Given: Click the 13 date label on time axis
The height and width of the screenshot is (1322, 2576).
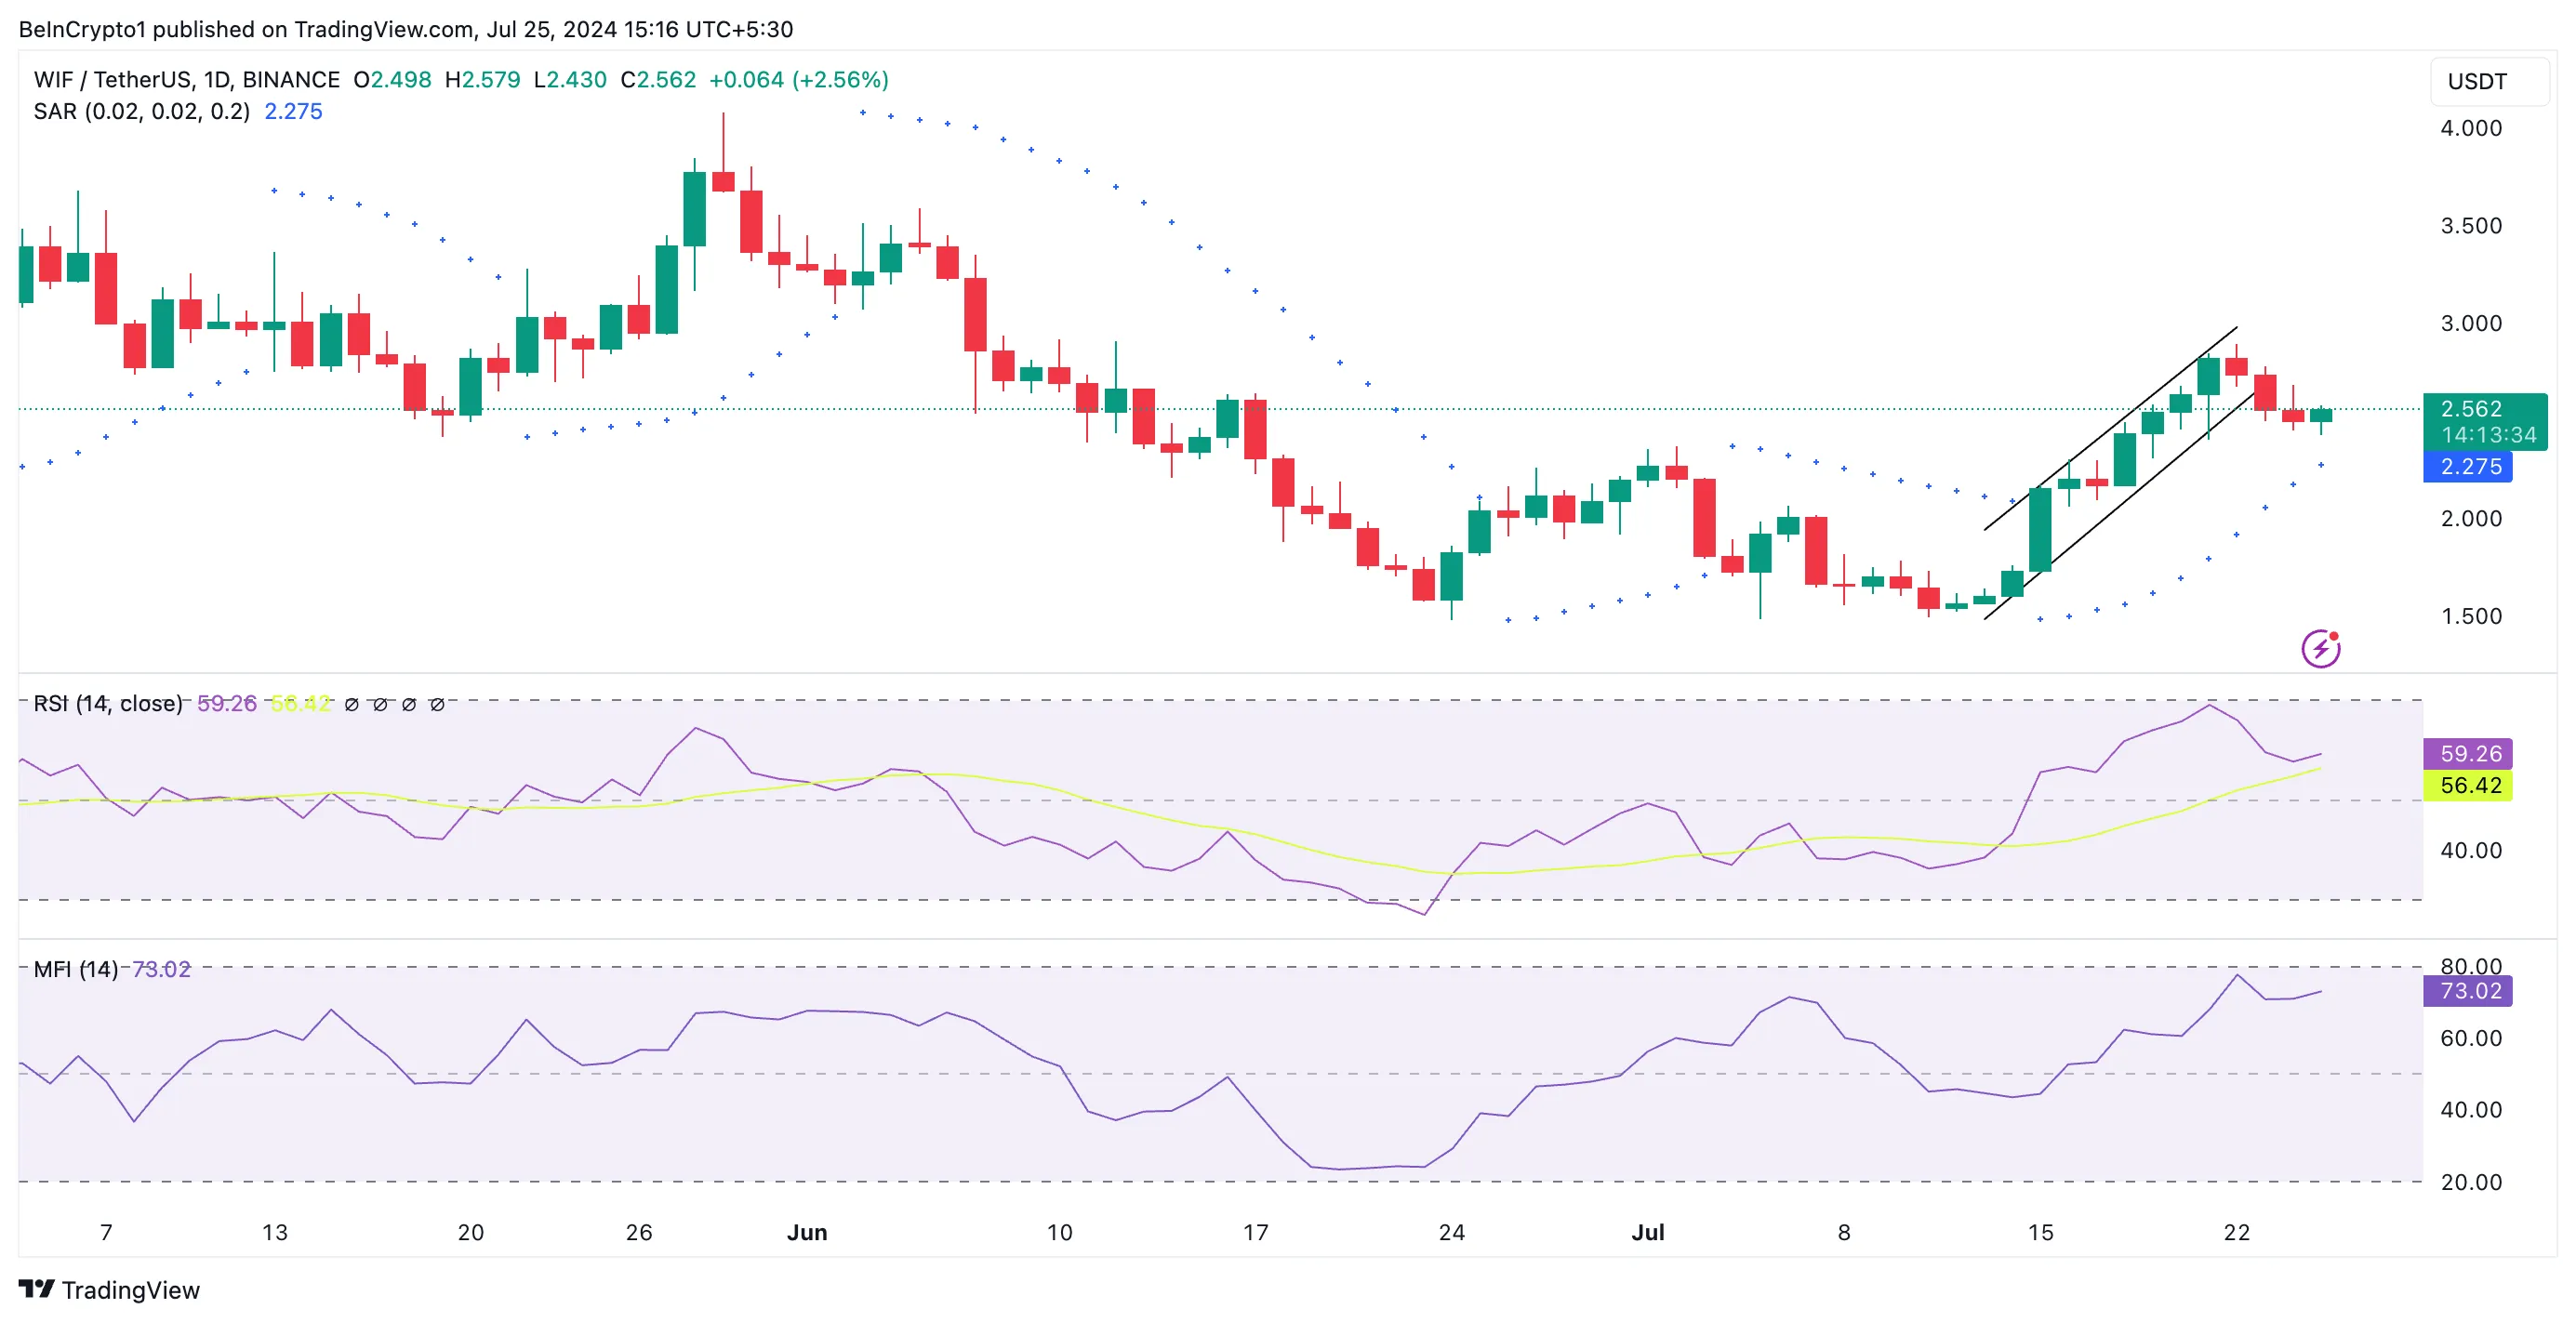Looking at the screenshot, I should point(275,1232).
